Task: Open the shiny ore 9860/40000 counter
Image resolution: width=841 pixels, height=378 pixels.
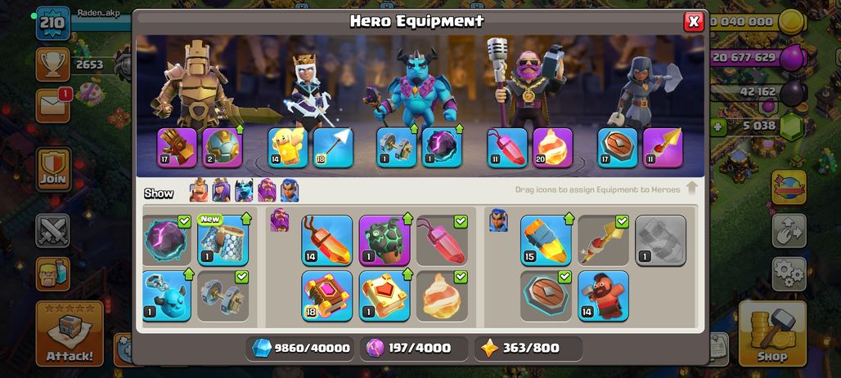Action: (300, 349)
